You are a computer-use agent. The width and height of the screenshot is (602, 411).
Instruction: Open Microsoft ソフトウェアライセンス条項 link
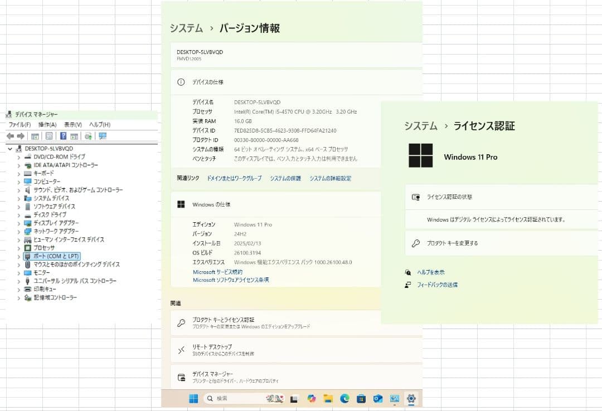point(231,280)
